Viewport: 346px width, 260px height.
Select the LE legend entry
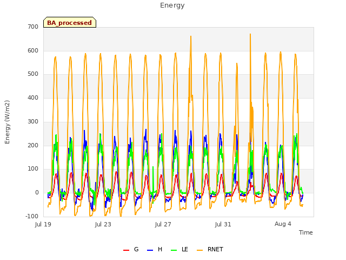point(179,249)
